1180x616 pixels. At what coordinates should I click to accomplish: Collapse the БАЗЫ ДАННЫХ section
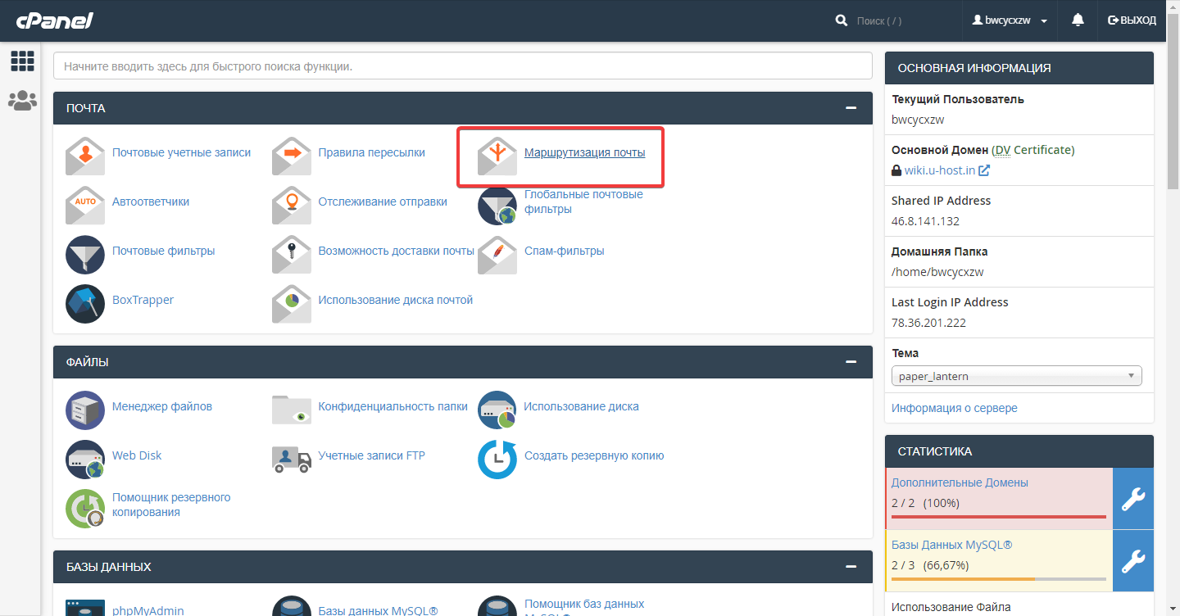coord(851,567)
